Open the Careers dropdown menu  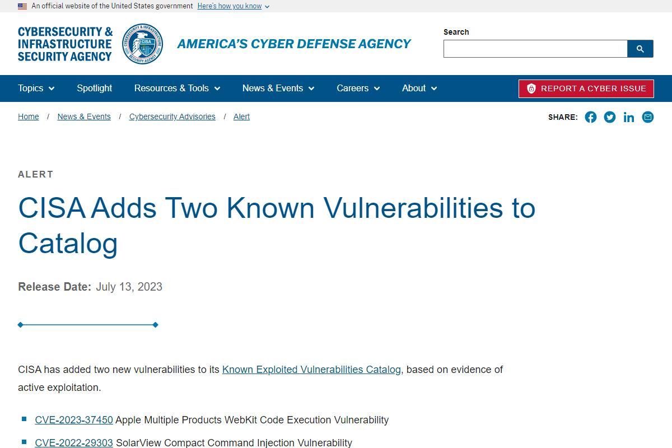(358, 88)
